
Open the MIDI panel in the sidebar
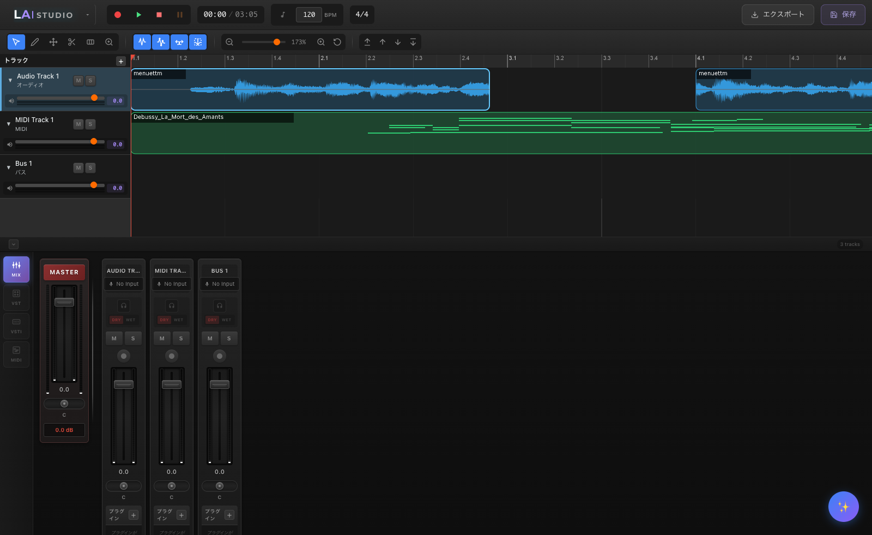pos(16,354)
